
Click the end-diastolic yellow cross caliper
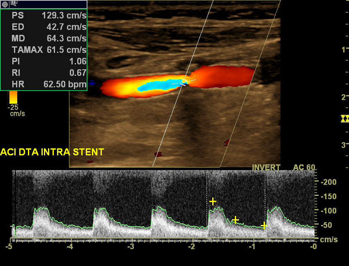tap(264, 226)
